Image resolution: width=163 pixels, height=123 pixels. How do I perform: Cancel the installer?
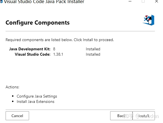tap(17, 116)
